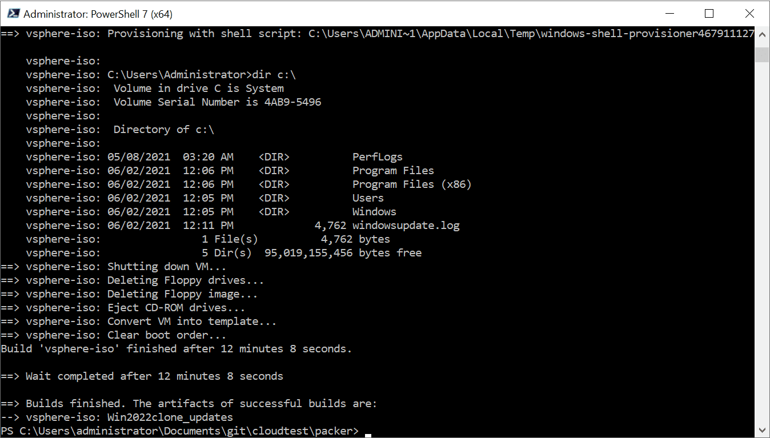Click the 'Build vsphere-iso finished after 12 minutes' line
Viewport: 770px width, 438px height.
coord(177,349)
